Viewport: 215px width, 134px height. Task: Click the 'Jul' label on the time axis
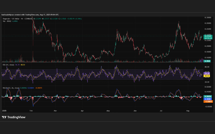(161, 111)
